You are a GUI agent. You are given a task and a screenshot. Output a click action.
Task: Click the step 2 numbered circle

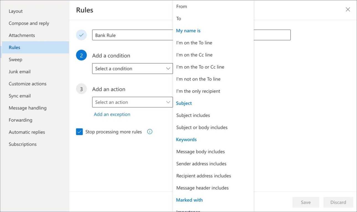(x=81, y=56)
